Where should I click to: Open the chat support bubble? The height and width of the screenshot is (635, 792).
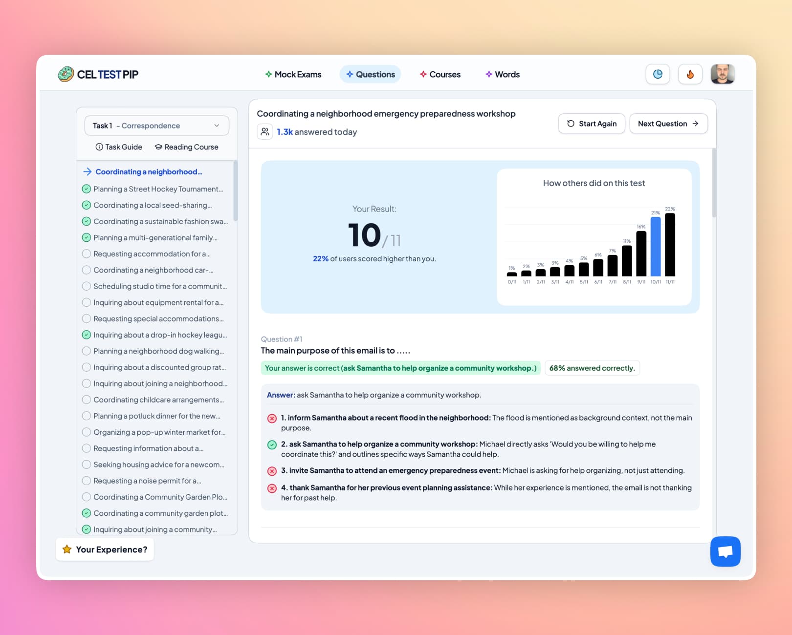pyautogui.click(x=725, y=551)
